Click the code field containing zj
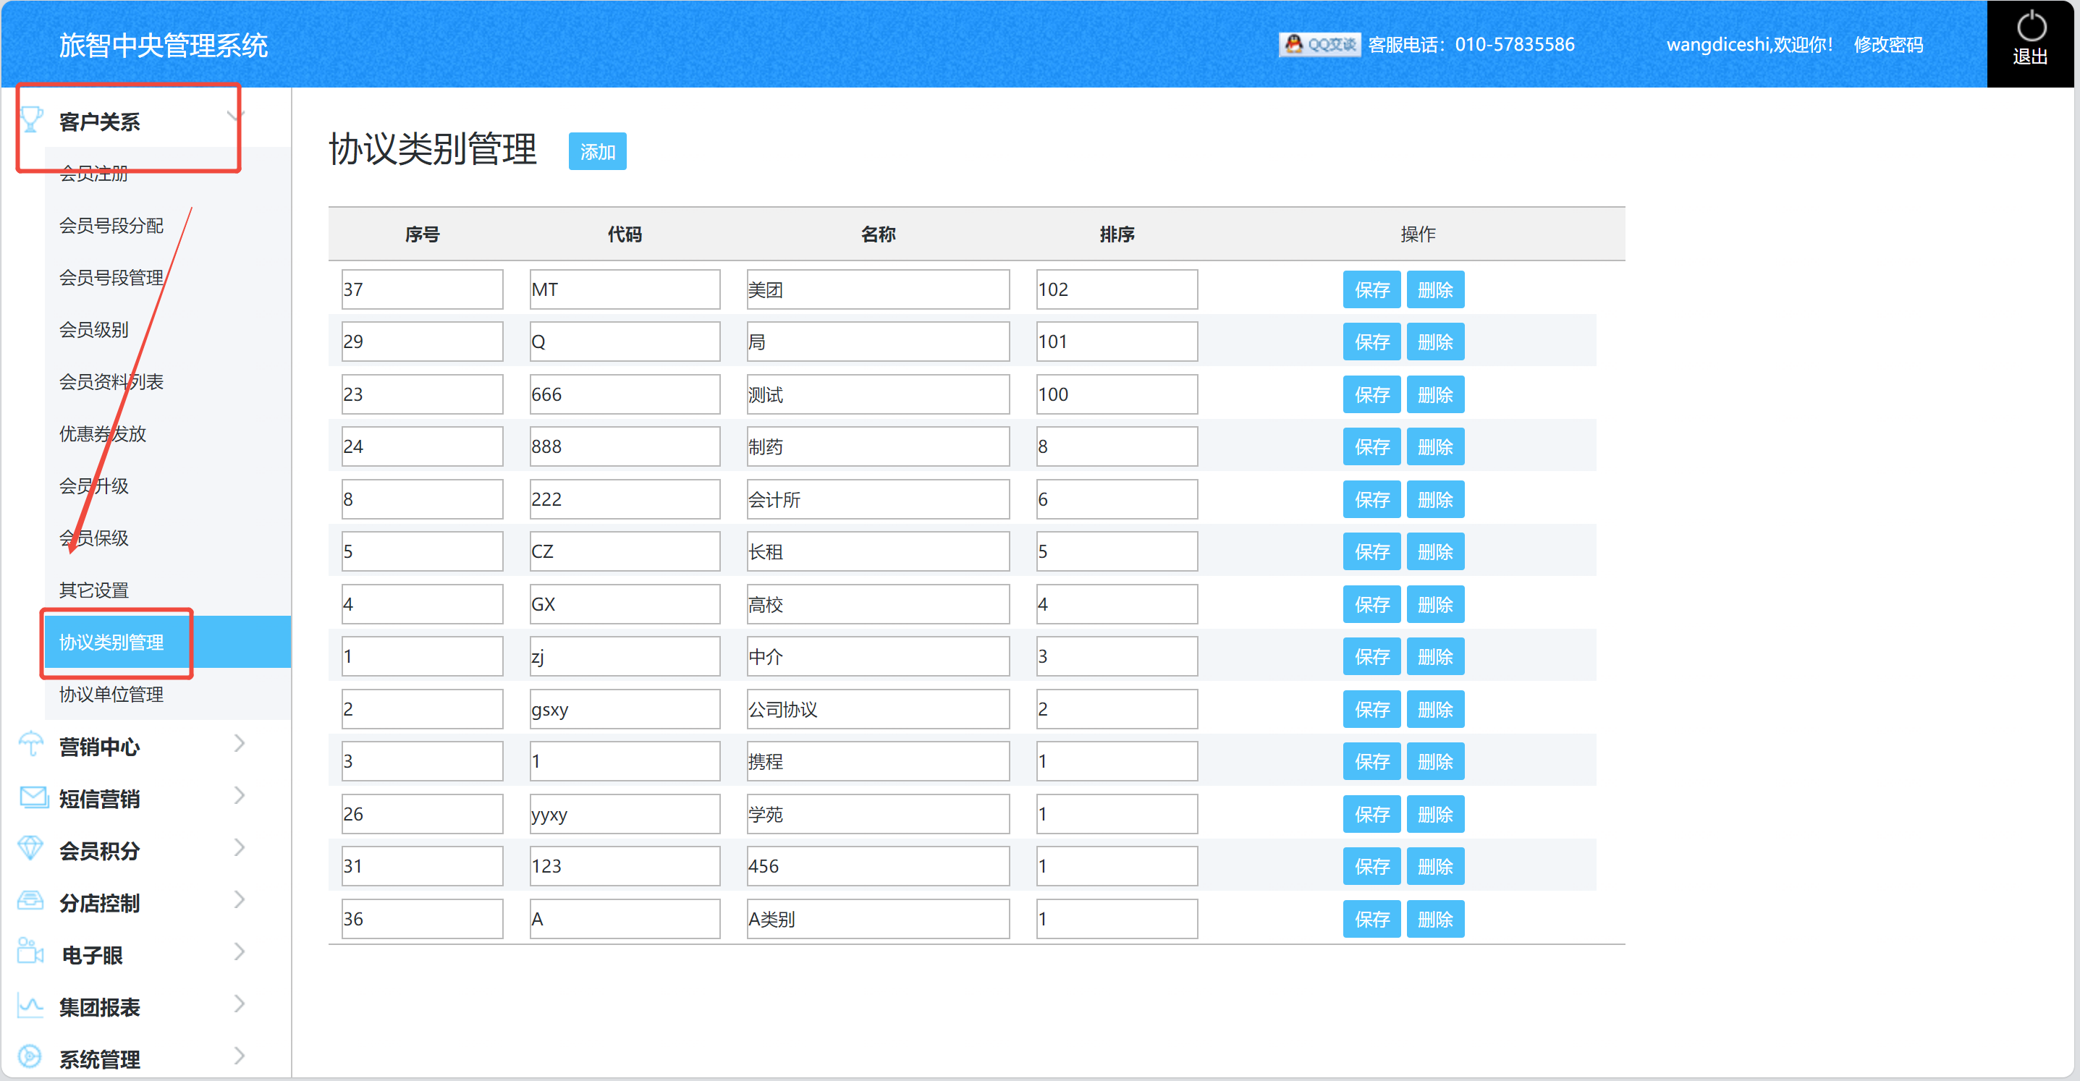The width and height of the screenshot is (2080, 1081). [x=624, y=657]
